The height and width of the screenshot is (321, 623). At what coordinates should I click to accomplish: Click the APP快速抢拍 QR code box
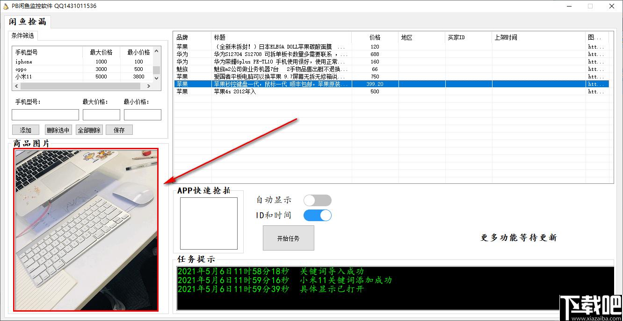[209, 223]
